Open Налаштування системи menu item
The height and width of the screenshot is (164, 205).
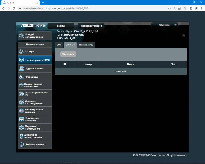(35, 111)
